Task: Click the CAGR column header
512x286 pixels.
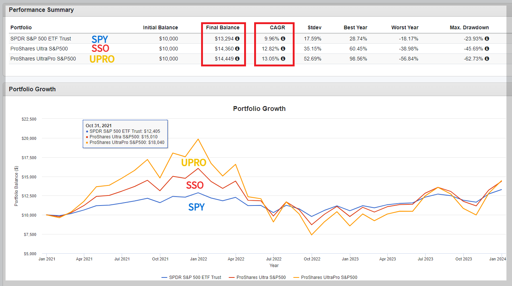Action: (278, 27)
